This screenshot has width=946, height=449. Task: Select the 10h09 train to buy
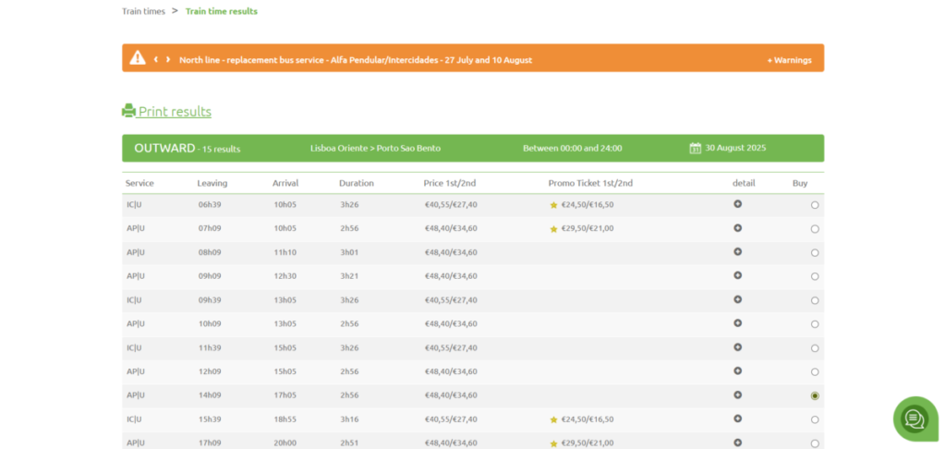(x=815, y=324)
